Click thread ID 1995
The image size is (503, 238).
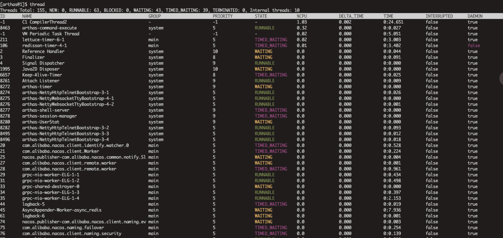point(5,69)
